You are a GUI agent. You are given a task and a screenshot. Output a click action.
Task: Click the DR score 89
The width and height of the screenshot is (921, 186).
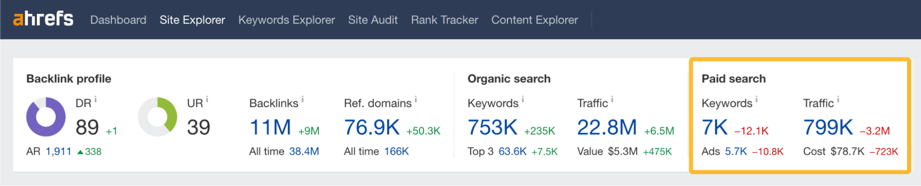[x=87, y=128]
